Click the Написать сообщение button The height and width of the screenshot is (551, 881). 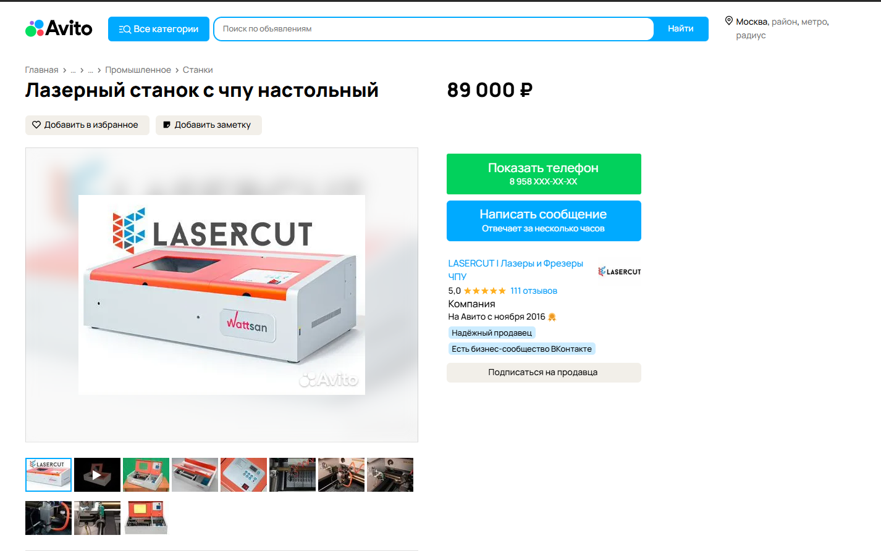(x=544, y=221)
